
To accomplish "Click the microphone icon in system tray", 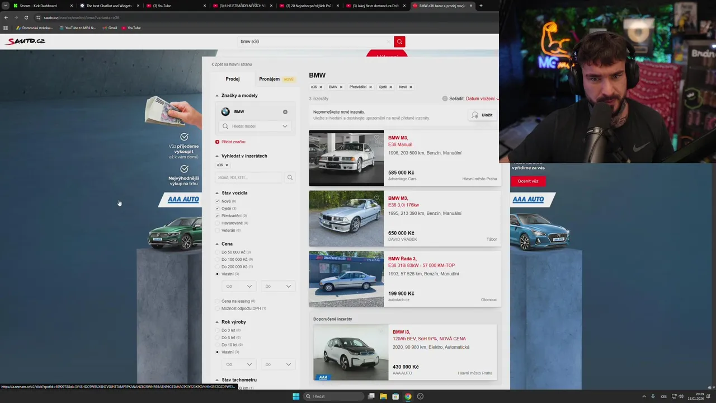I will coord(653,396).
